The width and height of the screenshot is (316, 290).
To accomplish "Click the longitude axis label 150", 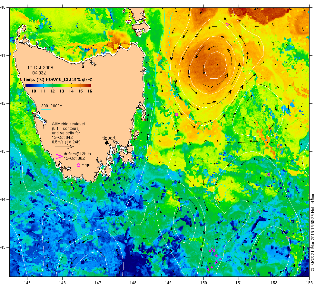I will point(203,283).
